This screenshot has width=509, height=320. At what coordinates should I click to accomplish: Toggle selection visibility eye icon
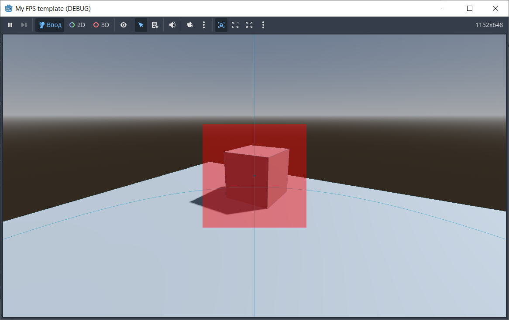[x=124, y=25]
